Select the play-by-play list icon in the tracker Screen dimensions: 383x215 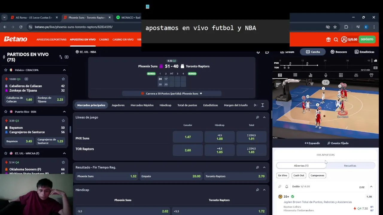pos(295,75)
